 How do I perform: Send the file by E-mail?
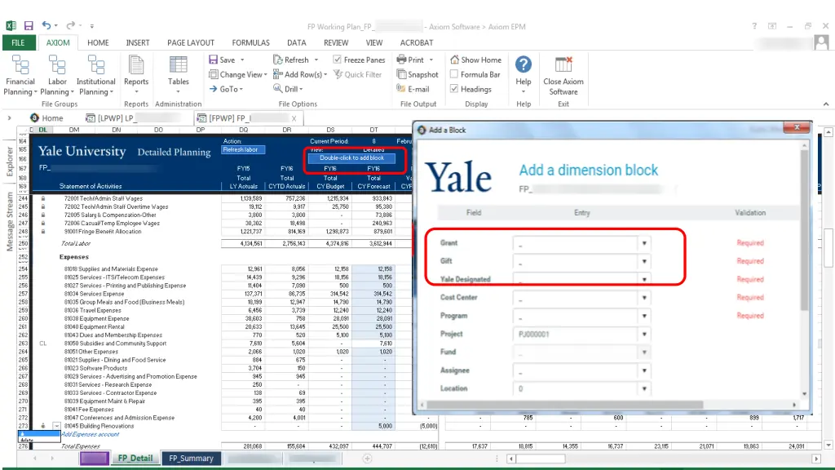coord(413,89)
